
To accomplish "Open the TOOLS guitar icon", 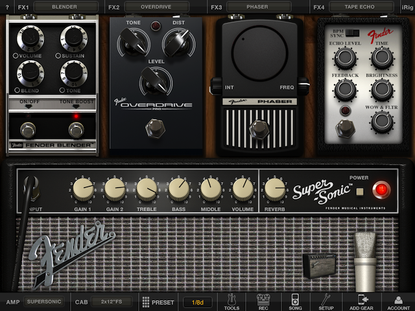I will (231, 302).
